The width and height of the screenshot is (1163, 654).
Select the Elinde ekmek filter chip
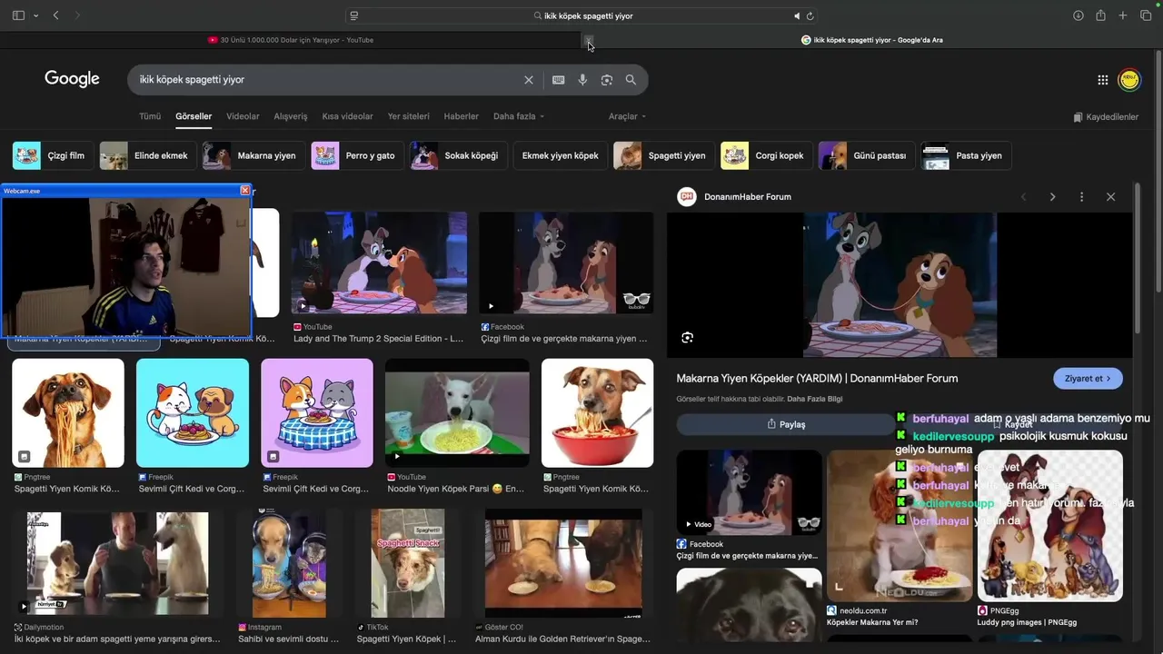pyautogui.click(x=148, y=155)
